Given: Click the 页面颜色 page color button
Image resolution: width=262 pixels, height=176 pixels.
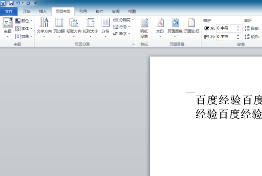Looking at the screenshot, I should [175, 27].
